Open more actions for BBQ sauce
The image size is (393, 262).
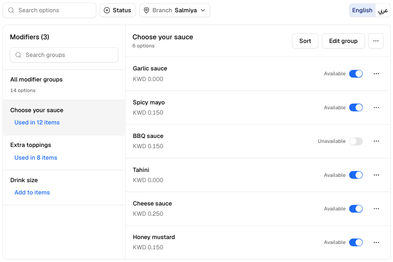pyautogui.click(x=376, y=141)
